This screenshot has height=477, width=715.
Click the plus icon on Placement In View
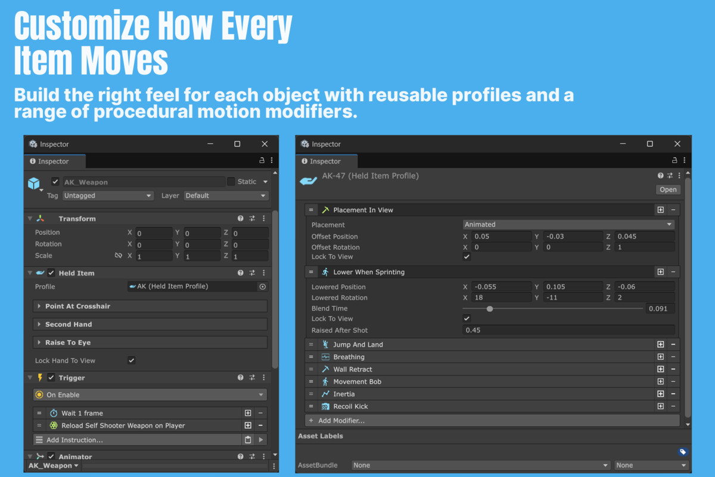(661, 210)
